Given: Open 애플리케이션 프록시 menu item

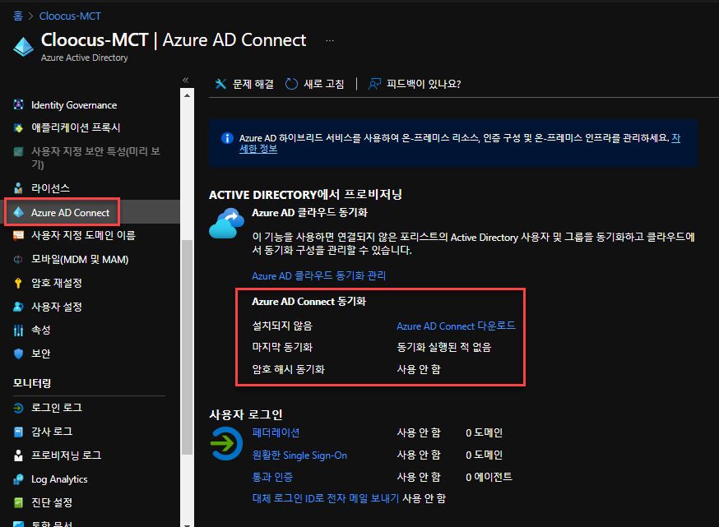Looking at the screenshot, I should [76, 127].
